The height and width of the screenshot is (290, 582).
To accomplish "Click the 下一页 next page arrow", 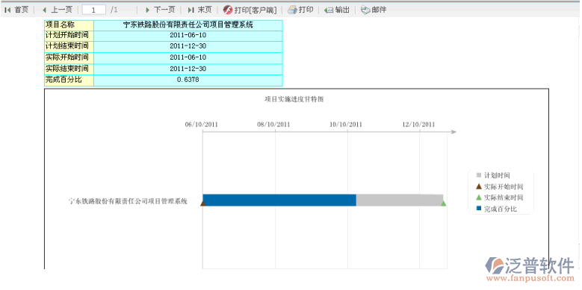I will [148, 10].
